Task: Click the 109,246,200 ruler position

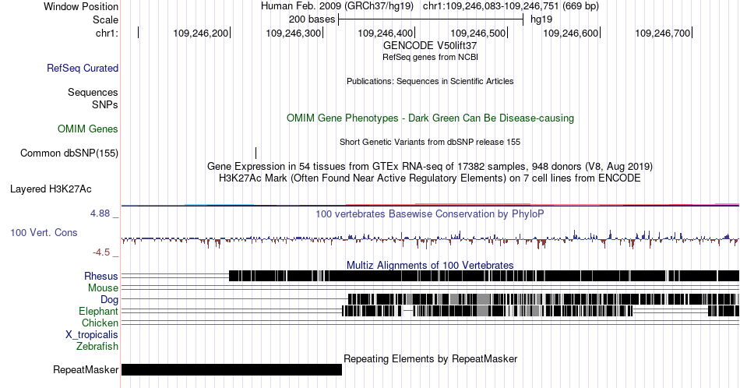Action: [x=200, y=33]
